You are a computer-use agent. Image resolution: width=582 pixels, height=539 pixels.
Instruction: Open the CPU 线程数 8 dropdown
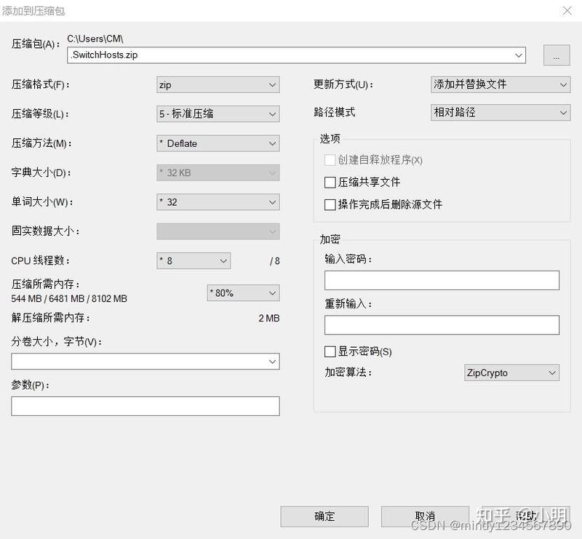[x=194, y=260]
